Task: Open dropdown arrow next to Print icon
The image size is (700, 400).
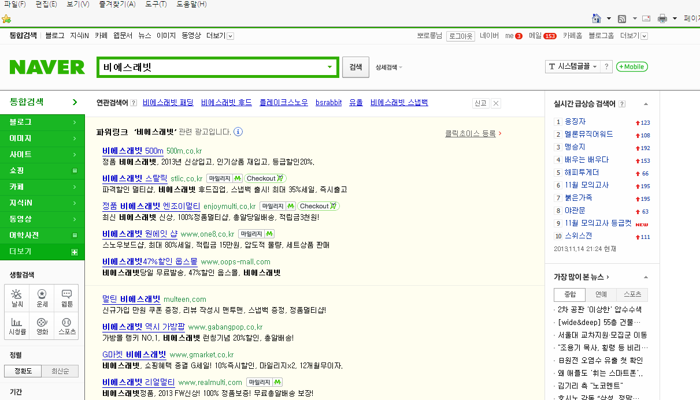Action: 675,18
